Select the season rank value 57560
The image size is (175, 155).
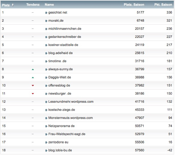140,150
